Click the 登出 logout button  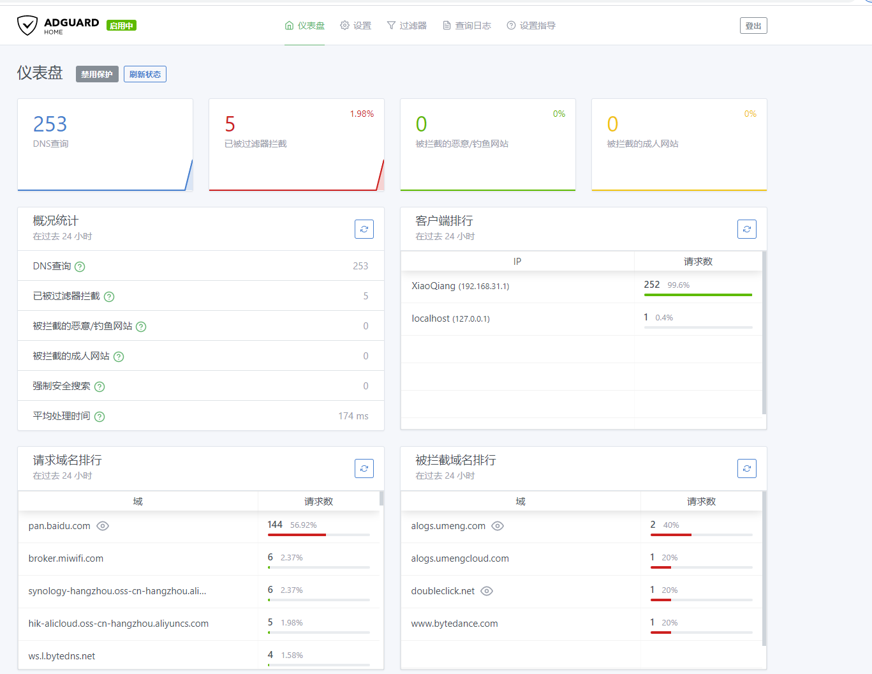[x=753, y=26]
